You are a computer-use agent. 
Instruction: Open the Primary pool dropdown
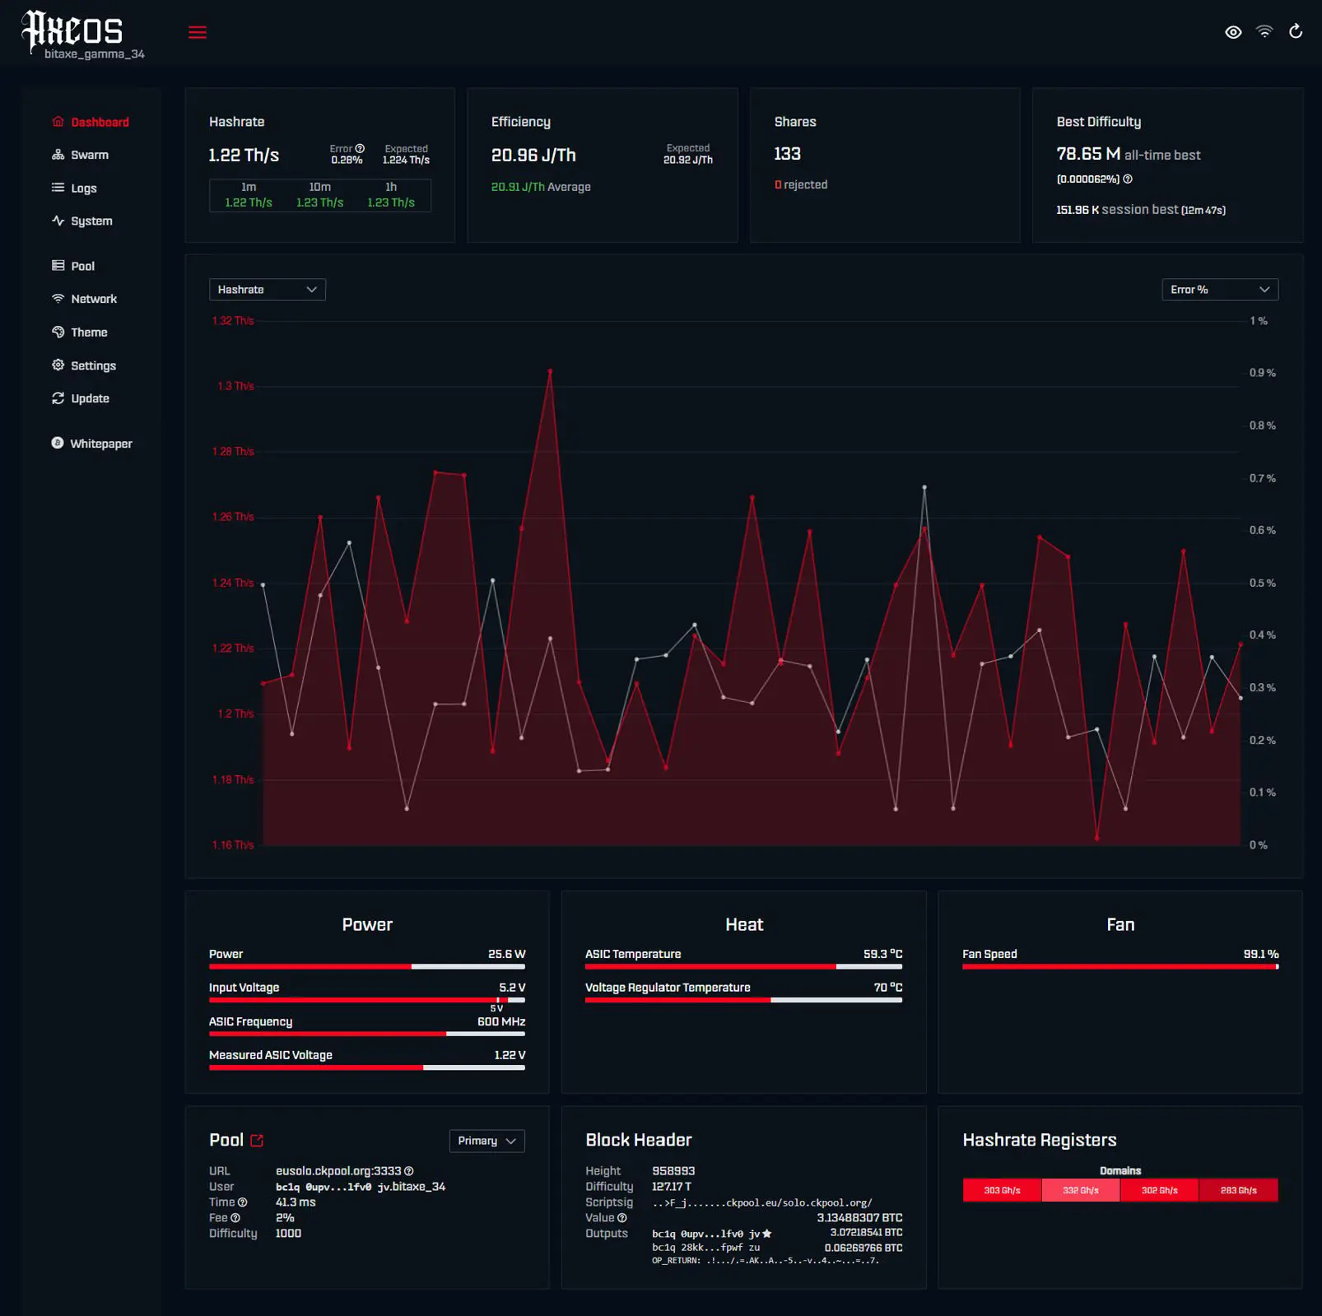pos(487,1141)
